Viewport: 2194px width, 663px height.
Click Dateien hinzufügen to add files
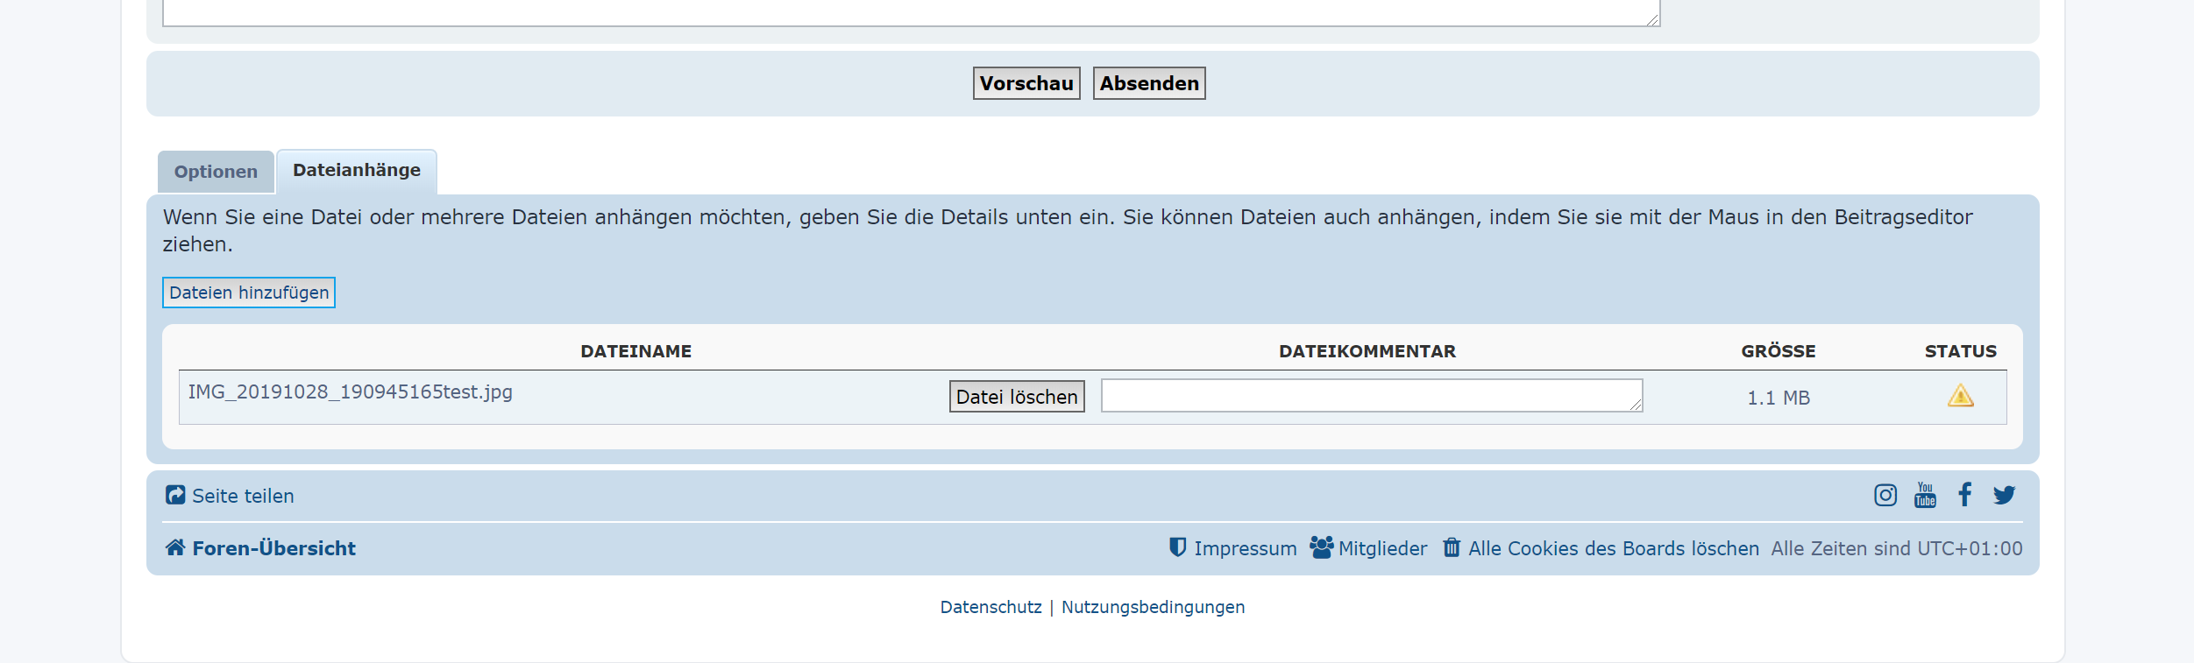click(249, 293)
